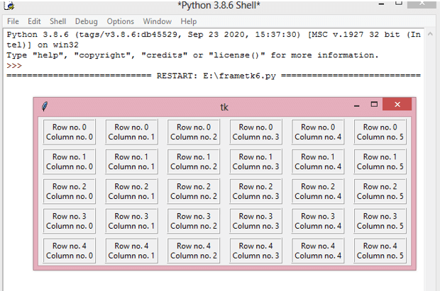The width and height of the screenshot is (440, 291).
Task: Activate the Row no. 2 Column no. 1 button
Action: (x=131, y=191)
